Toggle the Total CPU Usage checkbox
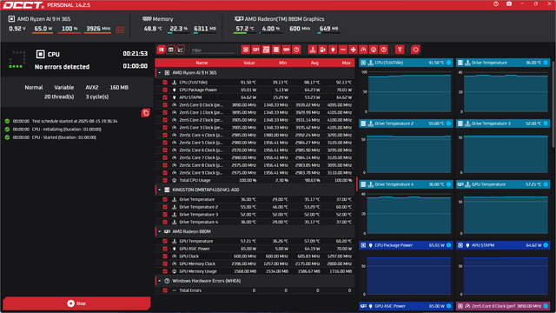556x313 pixels. 165,180
